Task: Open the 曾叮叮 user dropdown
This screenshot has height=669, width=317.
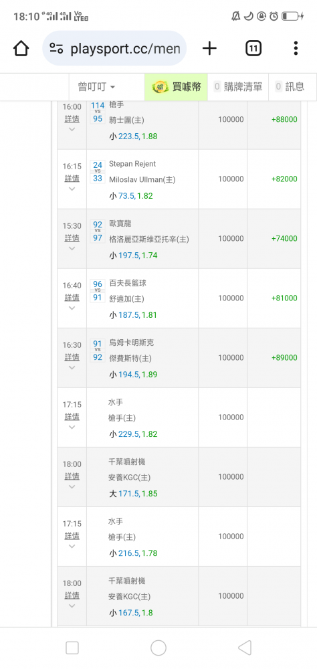Action: tap(96, 87)
